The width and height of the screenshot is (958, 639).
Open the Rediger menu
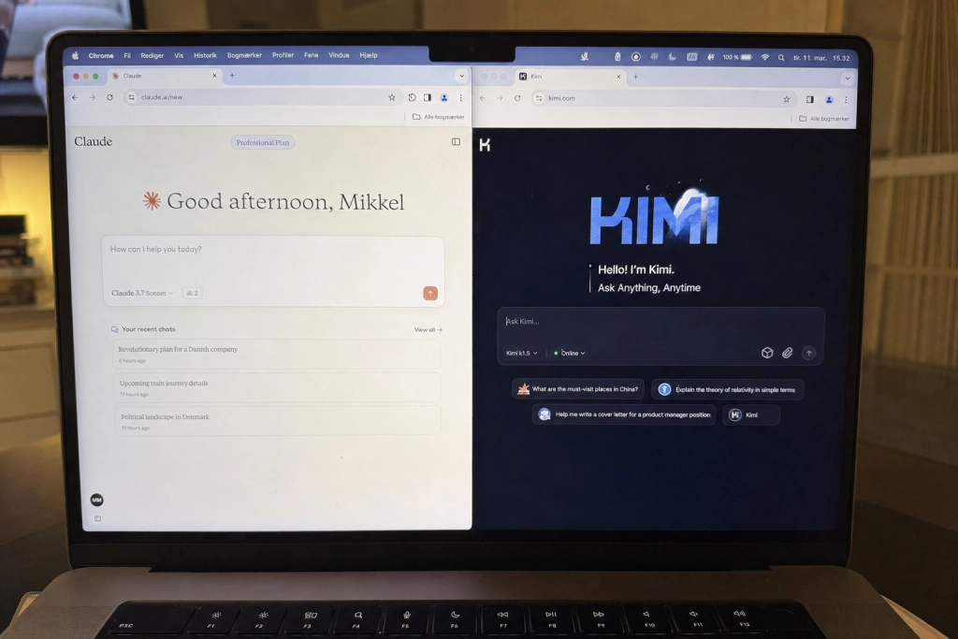tap(152, 55)
